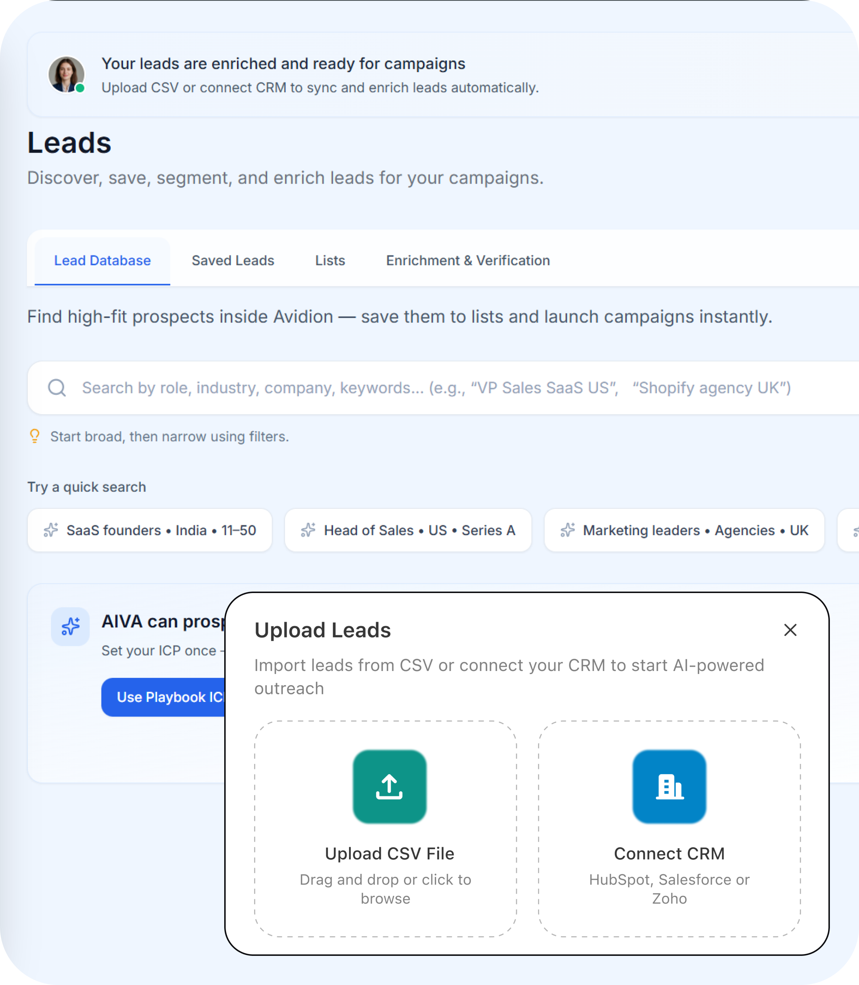
Task: Run the Head of Sales quick search
Action: [408, 530]
